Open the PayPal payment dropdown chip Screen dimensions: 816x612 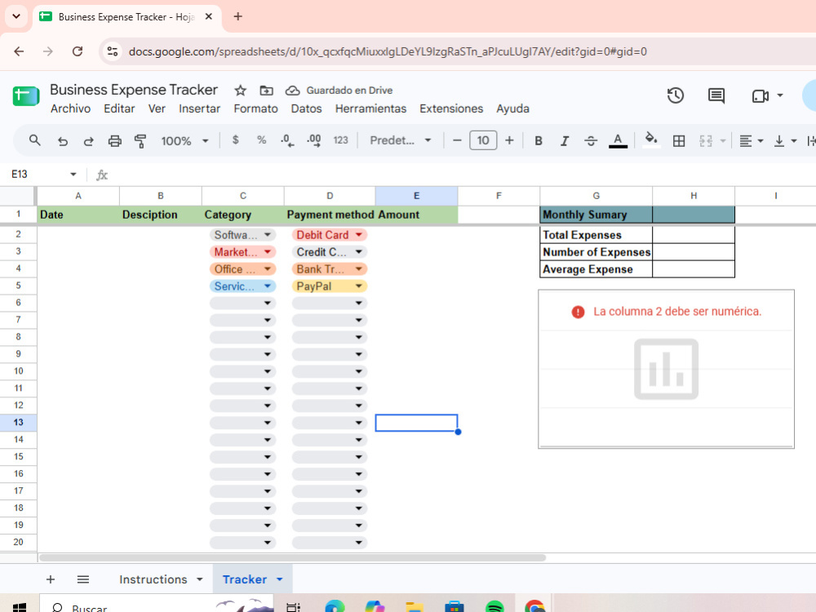pos(330,286)
